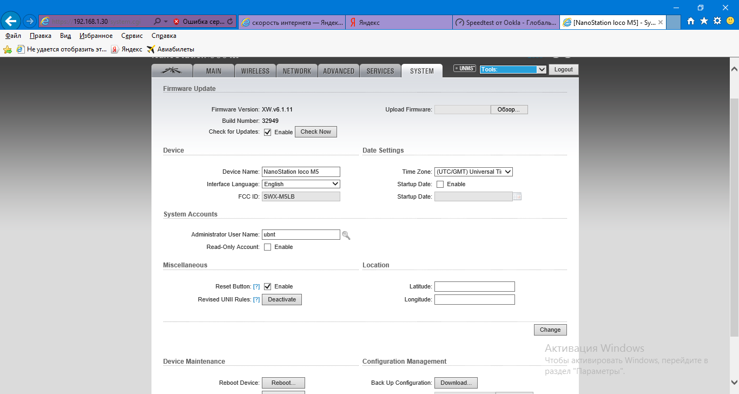The height and width of the screenshot is (394, 739).
Task: Disable the Check for Updates checkbox
Action: (x=267, y=132)
